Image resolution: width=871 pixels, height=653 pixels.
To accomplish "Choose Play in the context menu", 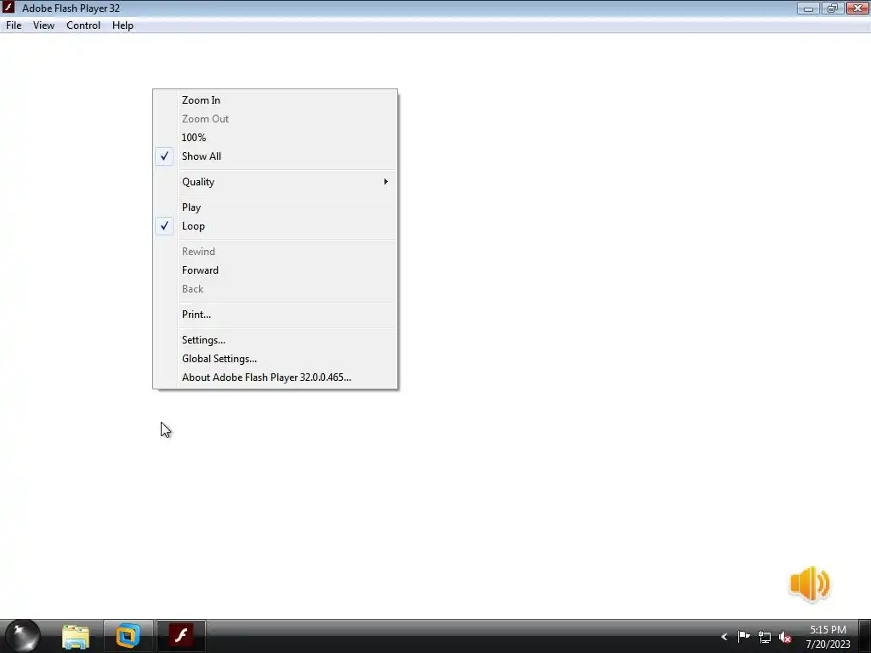I will click(x=275, y=207).
